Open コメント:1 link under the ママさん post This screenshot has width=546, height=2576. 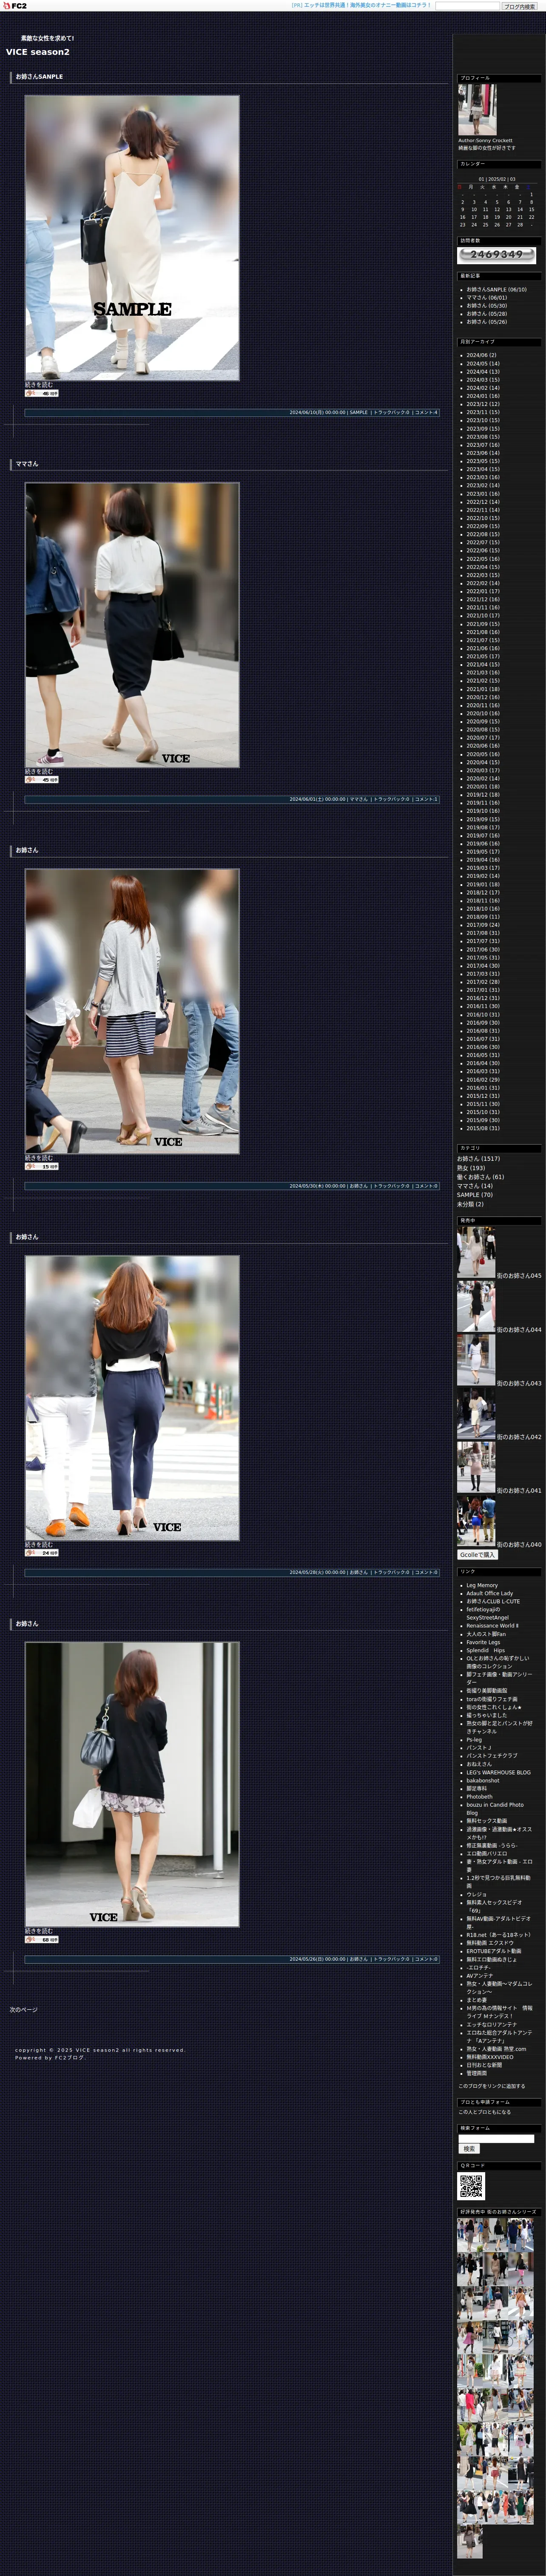point(427,799)
